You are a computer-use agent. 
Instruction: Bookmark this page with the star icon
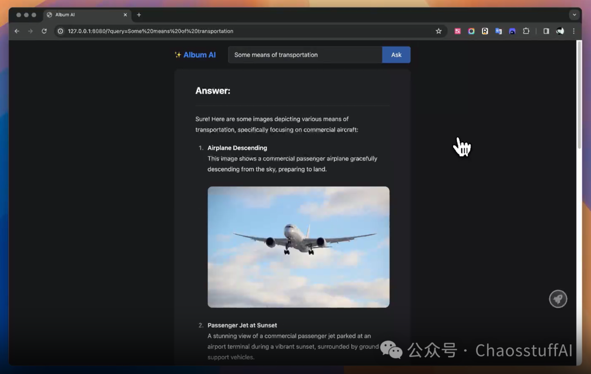(438, 31)
